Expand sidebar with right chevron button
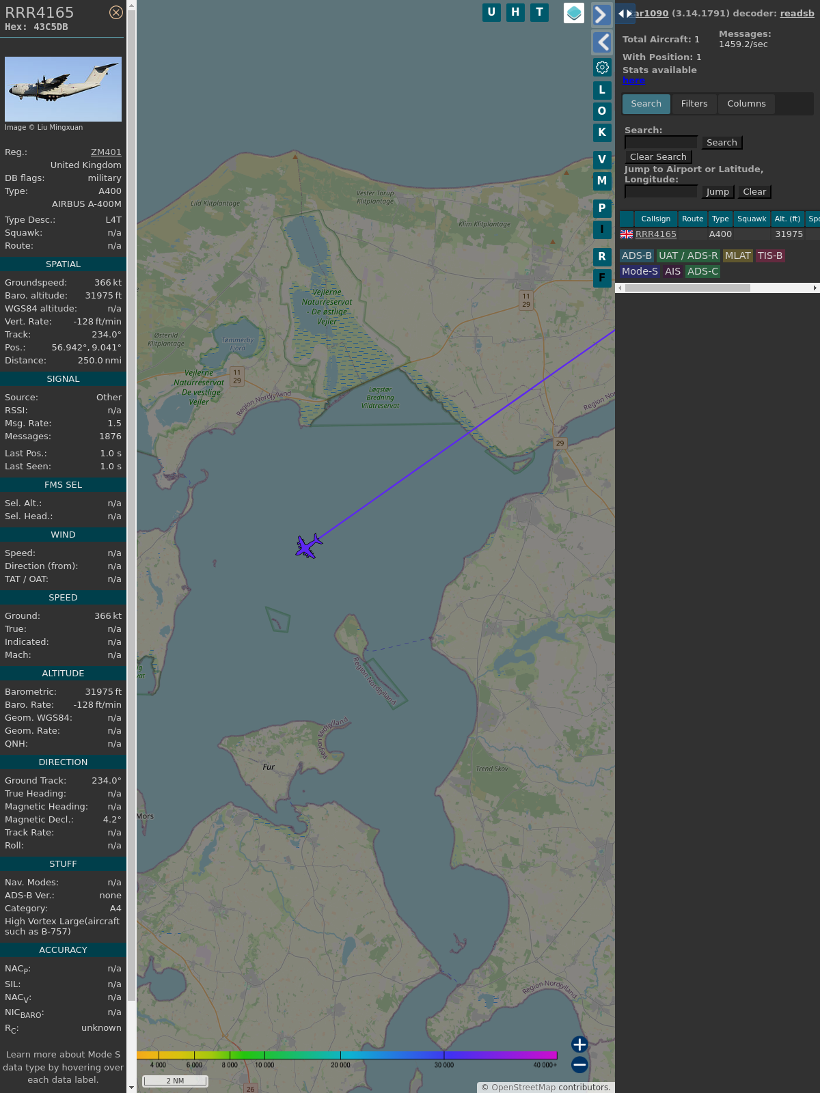This screenshot has width=820, height=1093. (x=601, y=15)
